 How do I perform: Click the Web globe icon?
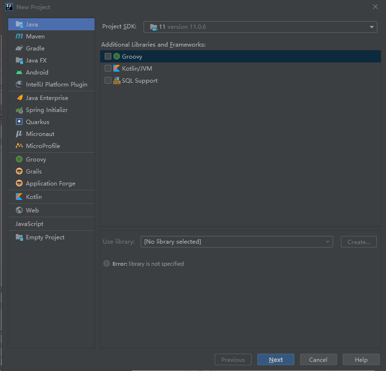(19, 210)
